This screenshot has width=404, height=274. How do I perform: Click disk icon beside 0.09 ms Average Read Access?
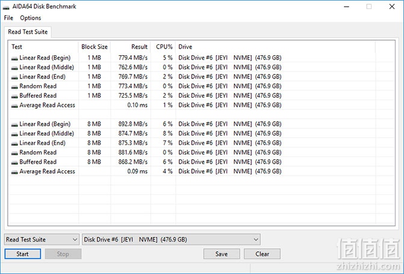(14, 173)
